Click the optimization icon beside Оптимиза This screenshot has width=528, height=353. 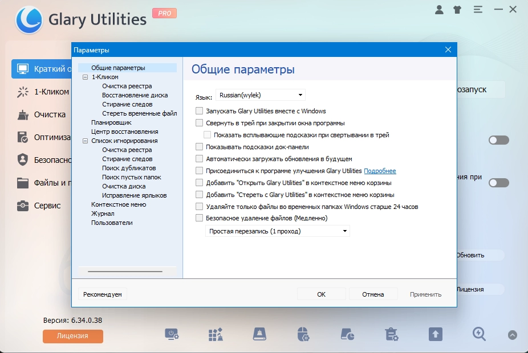[x=23, y=138]
